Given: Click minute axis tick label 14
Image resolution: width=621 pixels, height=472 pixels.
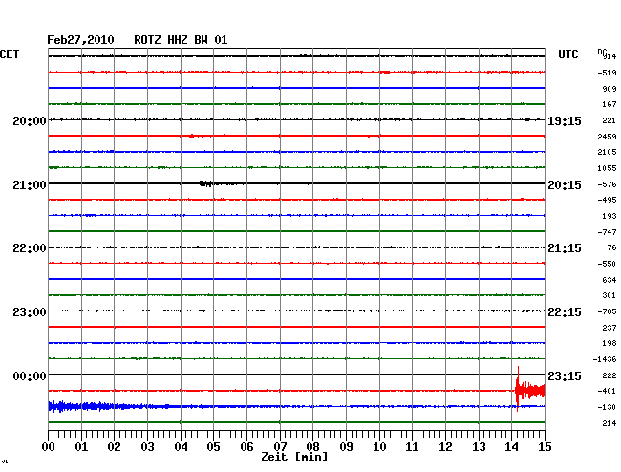Looking at the screenshot, I should pyautogui.click(x=512, y=447).
